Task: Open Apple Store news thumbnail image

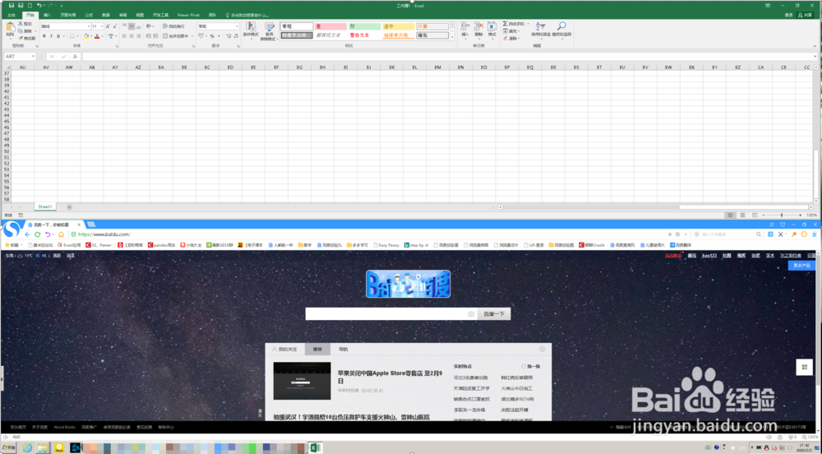Action: (302, 381)
